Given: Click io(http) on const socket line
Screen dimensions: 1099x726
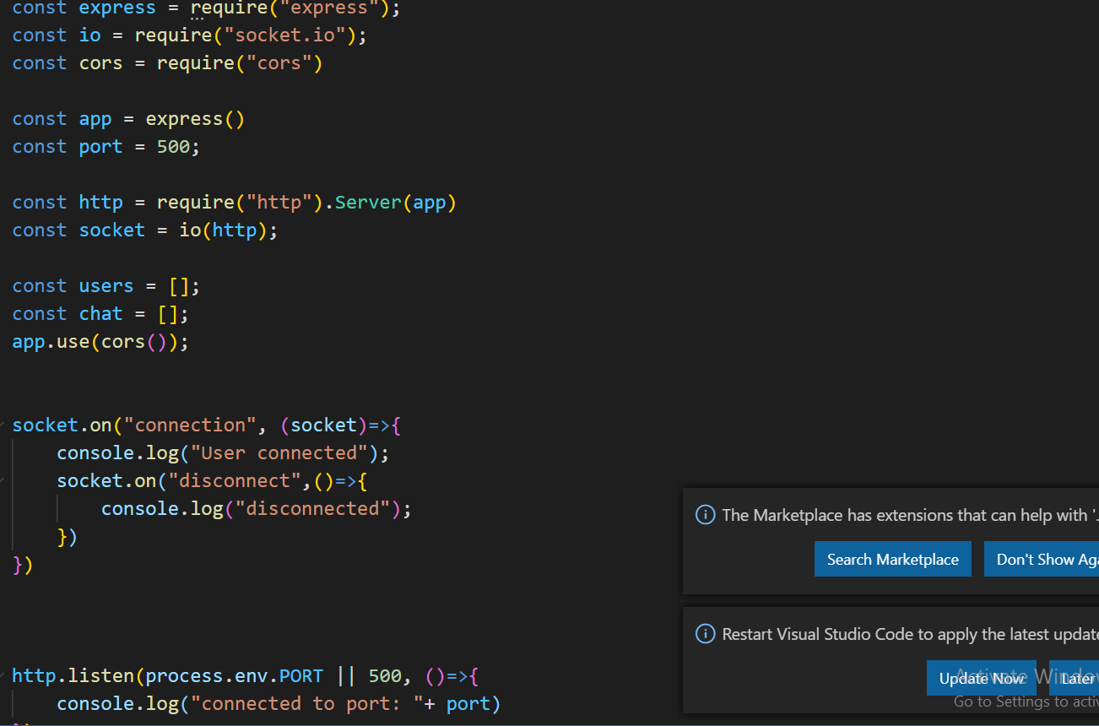Looking at the screenshot, I should 223,230.
